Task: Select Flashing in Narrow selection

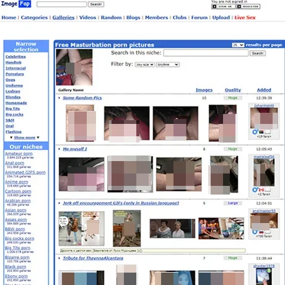Action: point(14,132)
